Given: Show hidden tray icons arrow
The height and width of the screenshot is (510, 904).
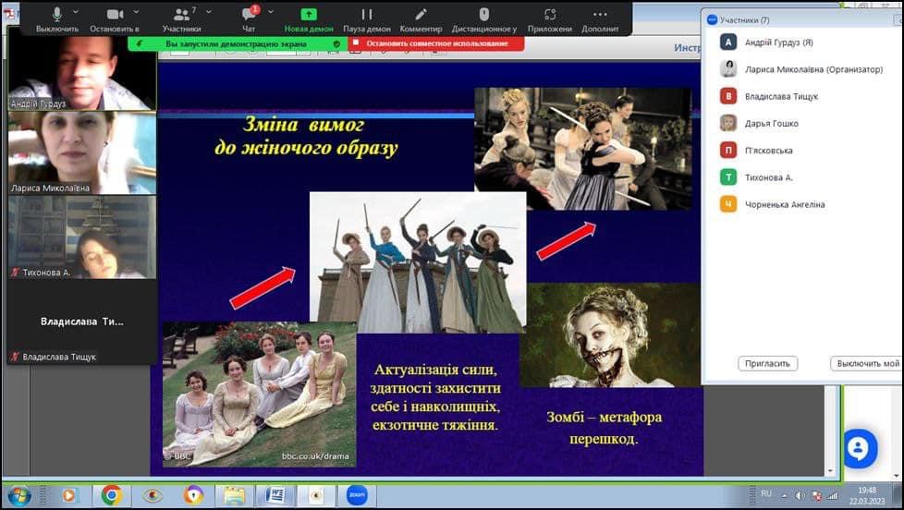Looking at the screenshot, I should click(x=784, y=495).
